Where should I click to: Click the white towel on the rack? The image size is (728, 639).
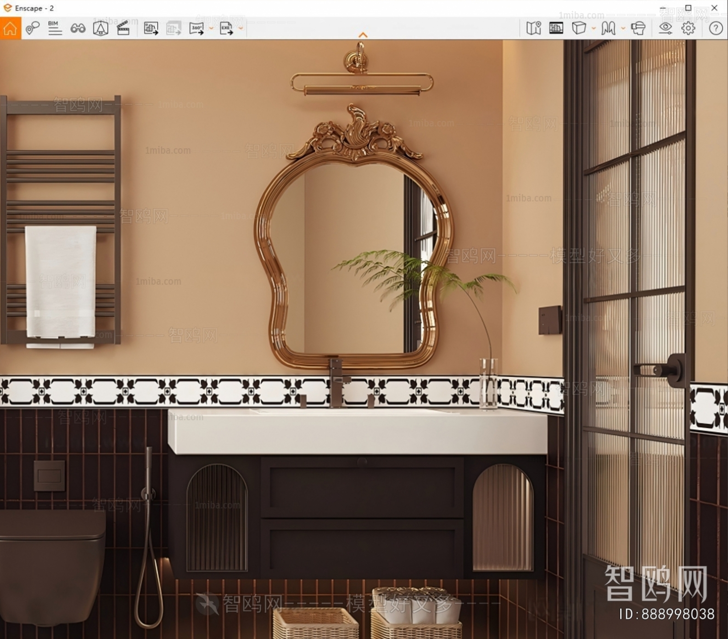click(x=61, y=287)
